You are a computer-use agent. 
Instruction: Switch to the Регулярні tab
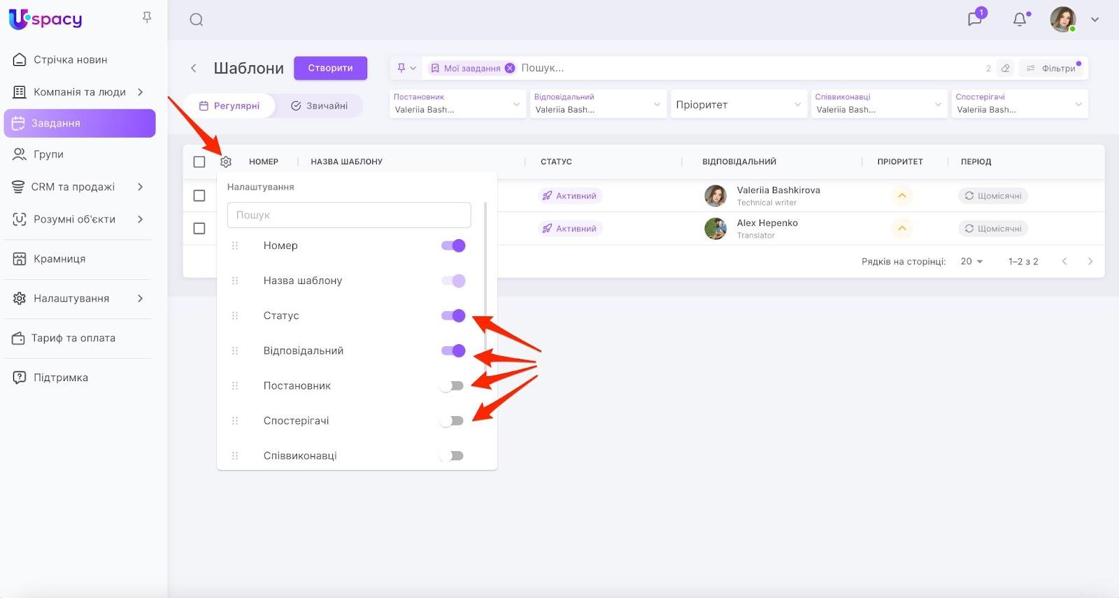[x=230, y=106]
